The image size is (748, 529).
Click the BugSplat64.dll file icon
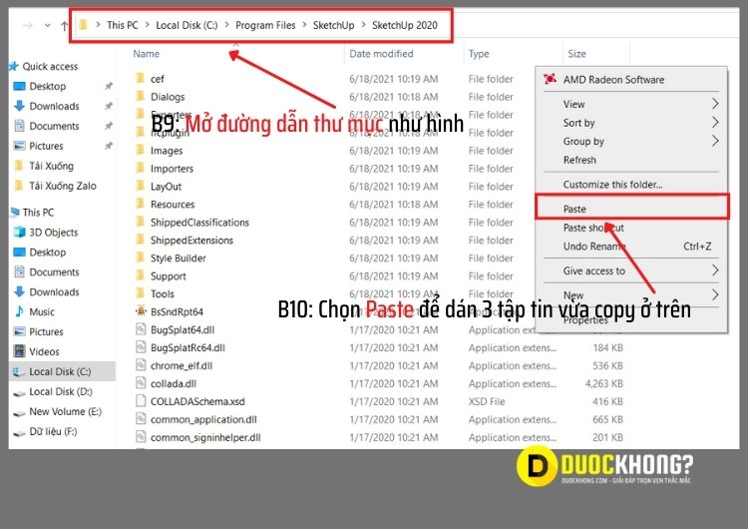[x=141, y=330]
